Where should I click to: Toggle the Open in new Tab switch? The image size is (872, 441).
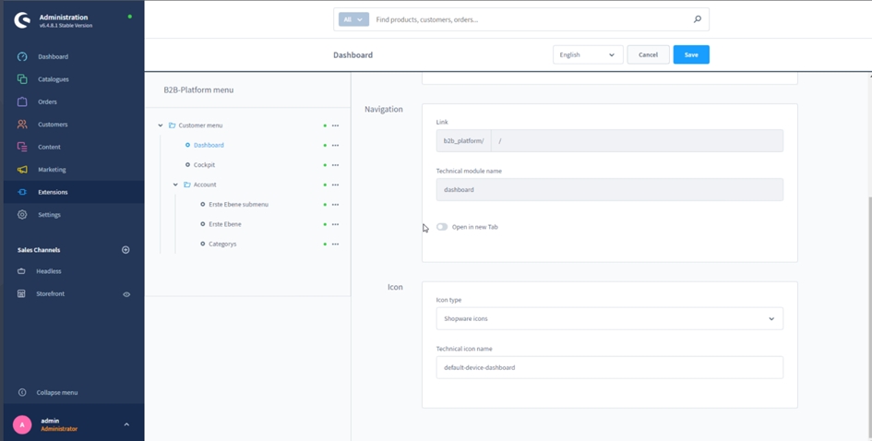(x=442, y=227)
